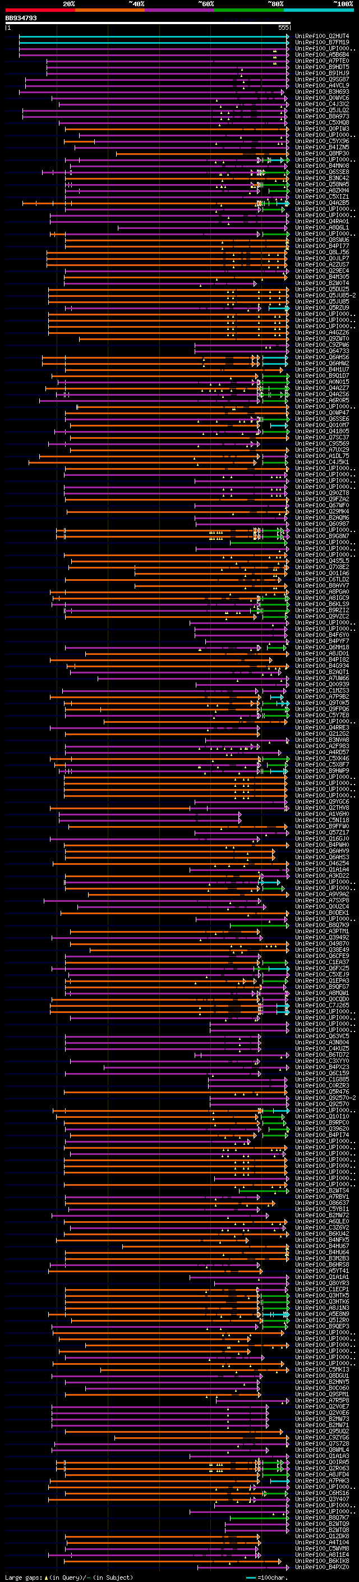Select label UniRef100_C9S569

tap(321, 443)
